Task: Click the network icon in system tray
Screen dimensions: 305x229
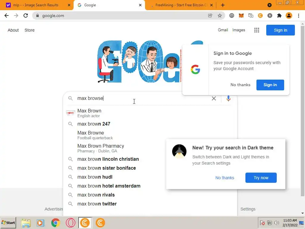Action: [269, 222]
